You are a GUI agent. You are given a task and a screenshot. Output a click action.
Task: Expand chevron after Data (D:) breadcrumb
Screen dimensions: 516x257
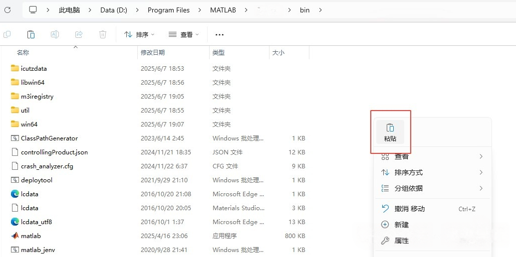coord(137,10)
